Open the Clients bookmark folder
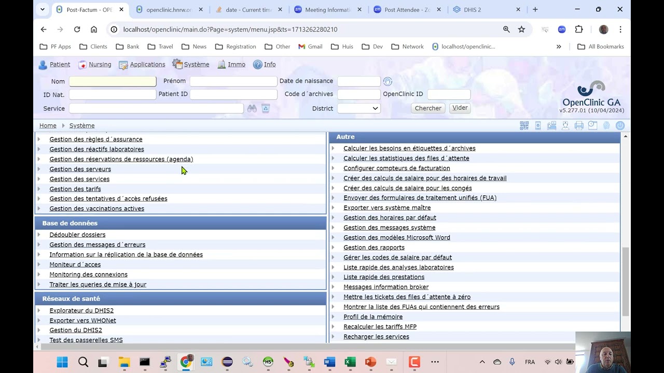Image resolution: width=664 pixels, height=373 pixels. [93, 47]
